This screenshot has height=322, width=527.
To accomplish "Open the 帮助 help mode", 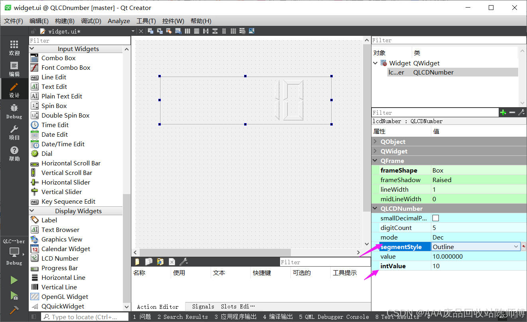I will tap(14, 153).
